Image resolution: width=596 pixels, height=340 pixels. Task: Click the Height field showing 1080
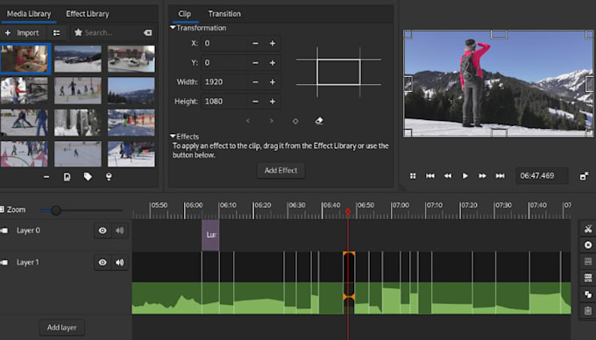click(x=224, y=102)
